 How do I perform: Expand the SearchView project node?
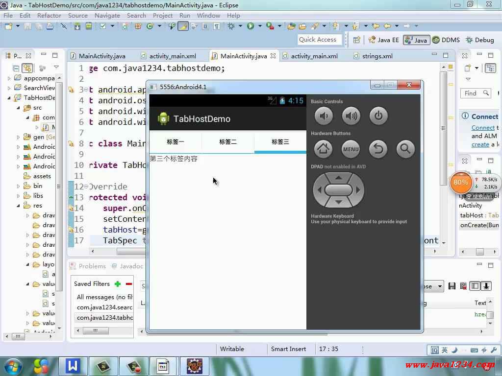pyautogui.click(x=9, y=88)
